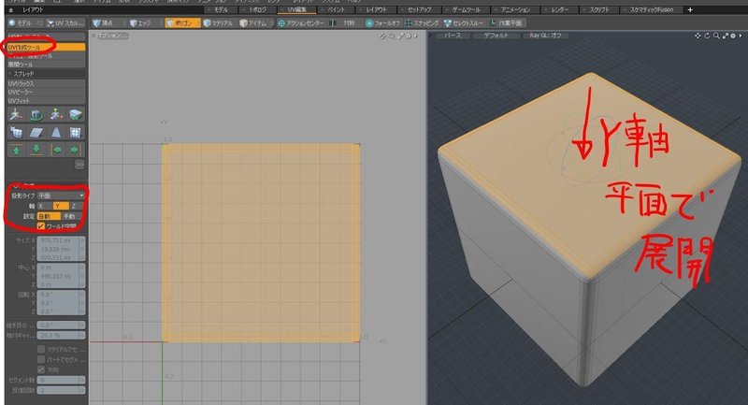Screen dimensions: 748x405
Task: Switch to the ペイント layout tab
Action: point(336,9)
